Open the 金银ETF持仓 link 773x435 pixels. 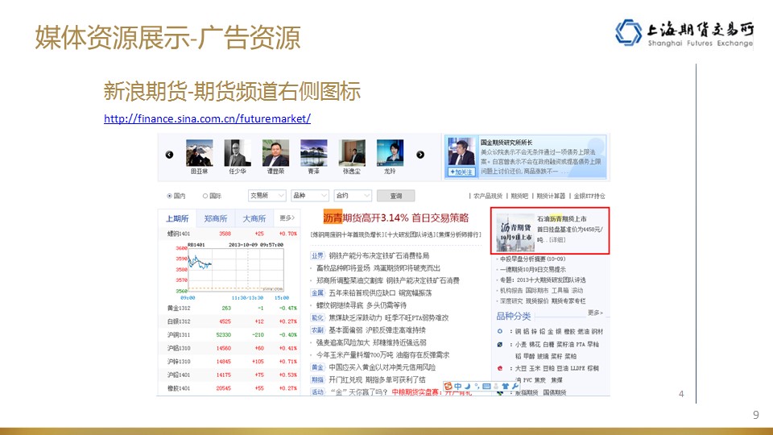pyautogui.click(x=589, y=196)
